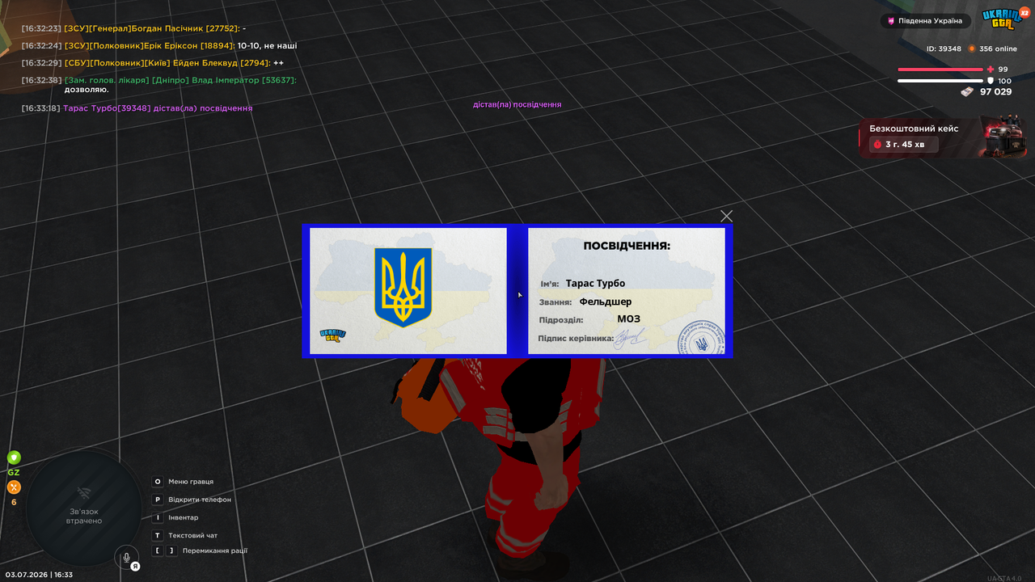The width and height of the screenshot is (1035, 582).
Task: Close the ID card with the X
Action: point(726,216)
